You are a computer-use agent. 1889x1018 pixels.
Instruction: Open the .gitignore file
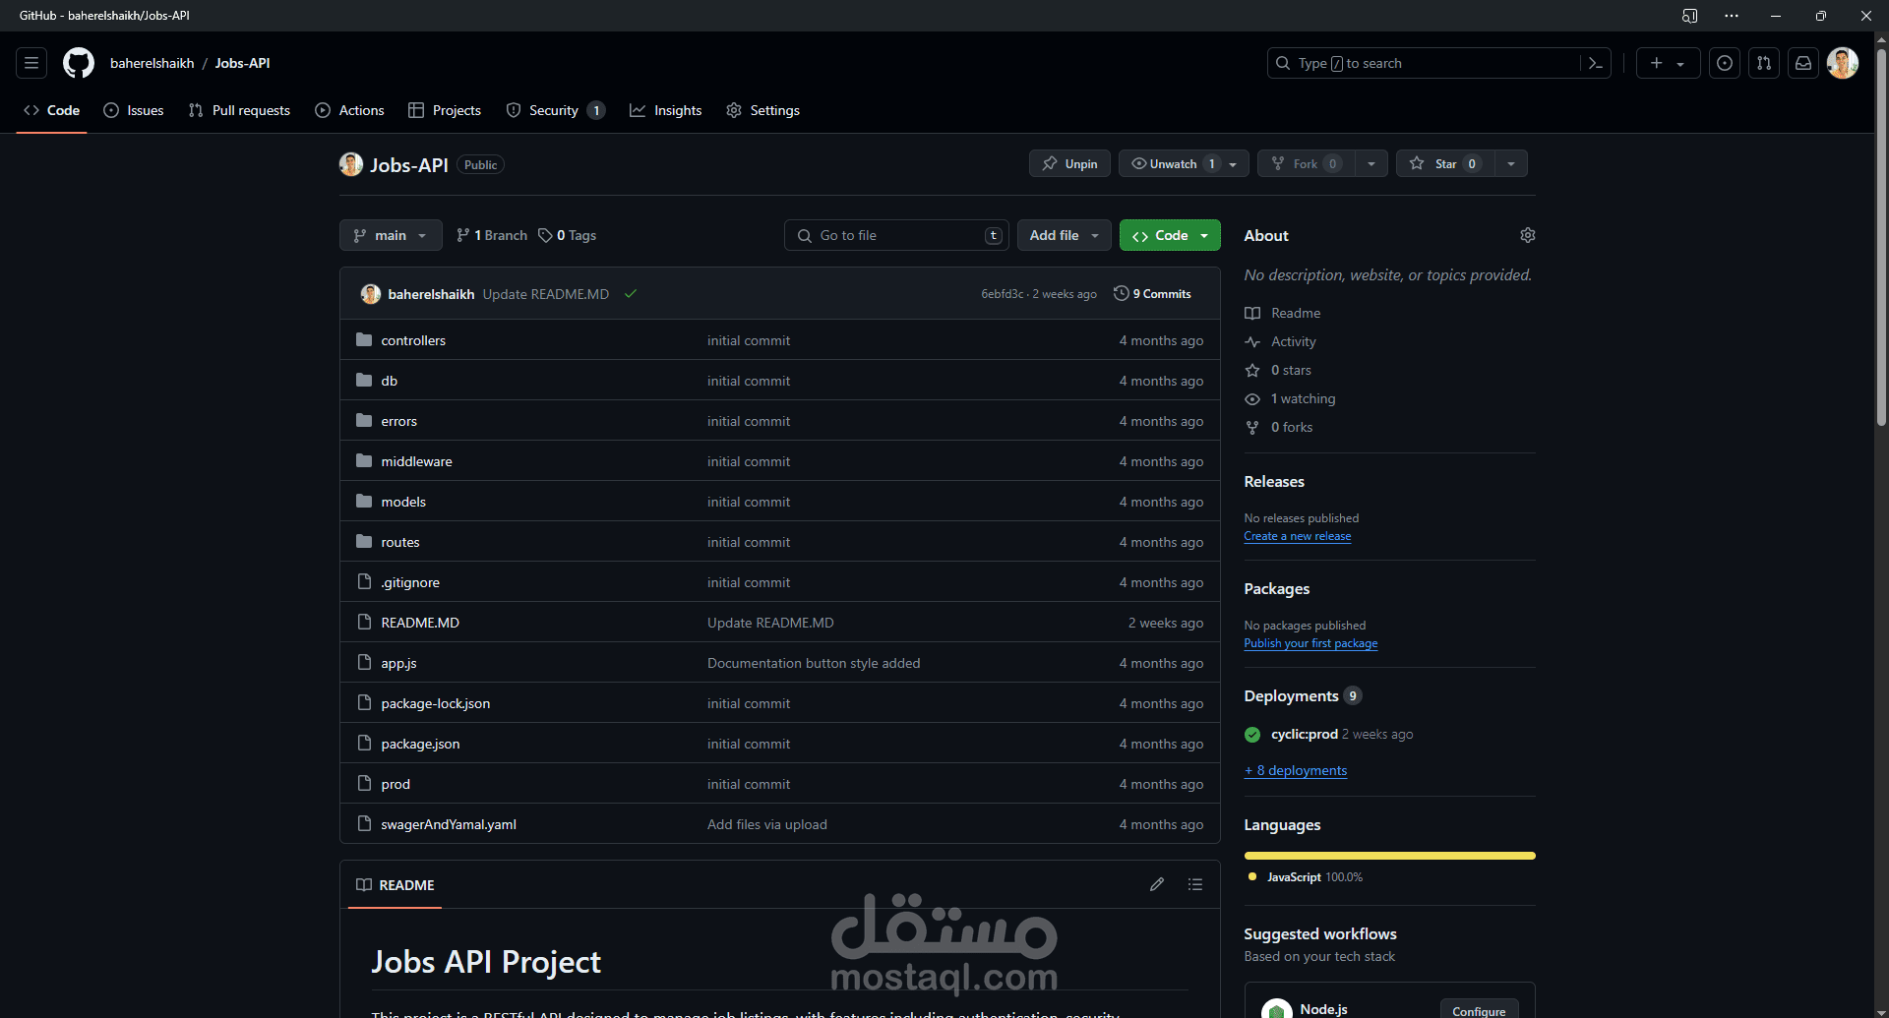(x=410, y=582)
